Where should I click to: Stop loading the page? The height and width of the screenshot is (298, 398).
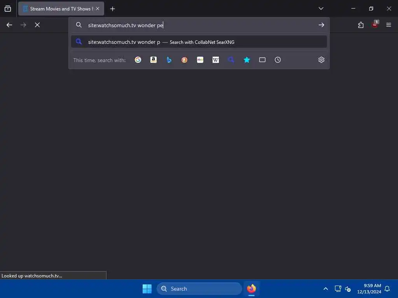click(x=37, y=25)
